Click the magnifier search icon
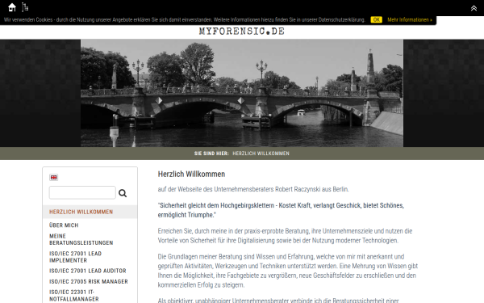Image resolution: width=484 pixels, height=303 pixels. tap(123, 193)
